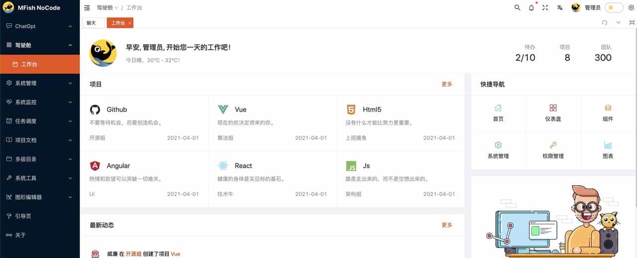
Task: Click the Github project icon
Action: 95,110
